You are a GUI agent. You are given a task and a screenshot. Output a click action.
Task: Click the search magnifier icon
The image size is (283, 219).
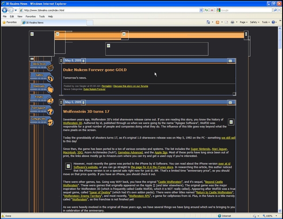(x=275, y=10)
